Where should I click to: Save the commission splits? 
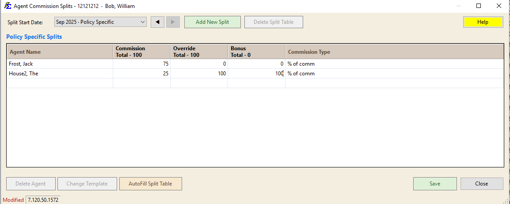point(435,184)
